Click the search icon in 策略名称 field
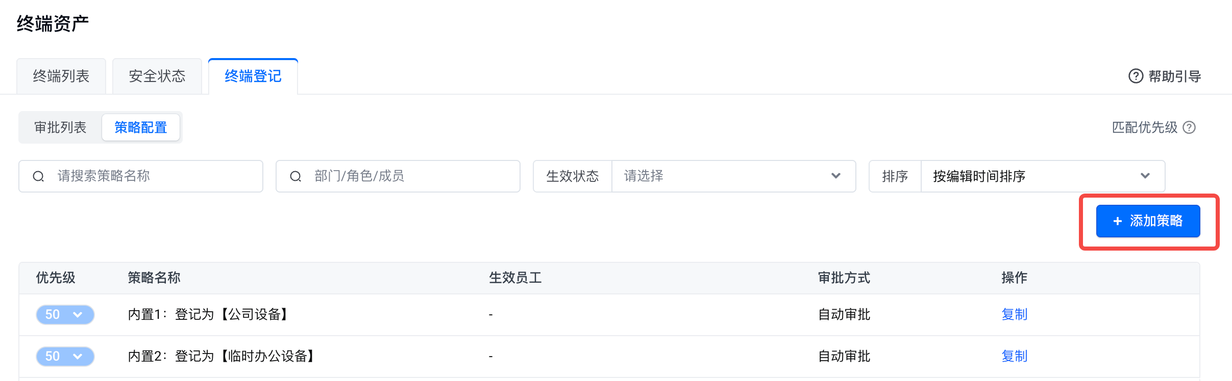Image resolution: width=1232 pixels, height=381 pixels. [x=38, y=176]
